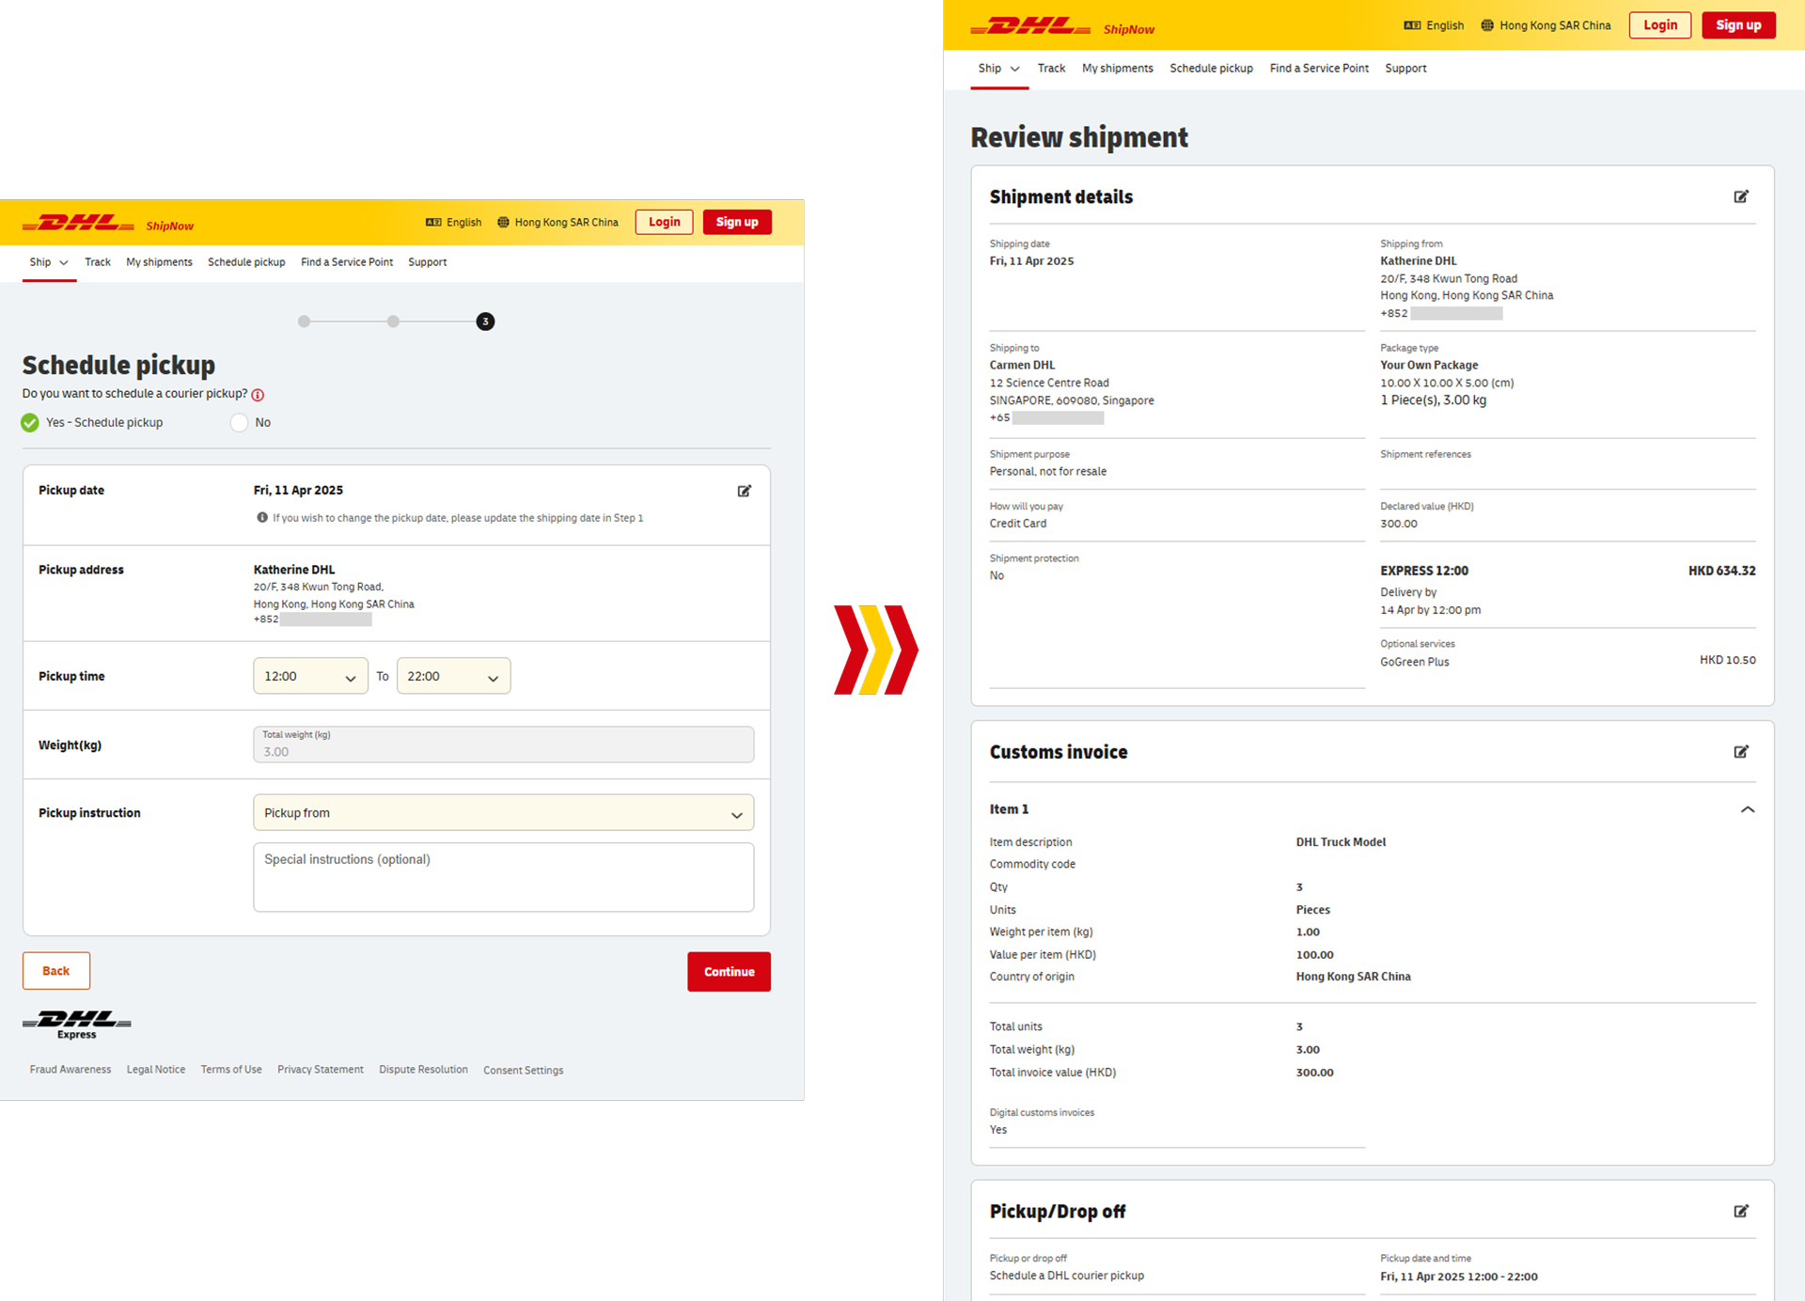
Task: Click Your Own Package type text
Action: click(1429, 365)
